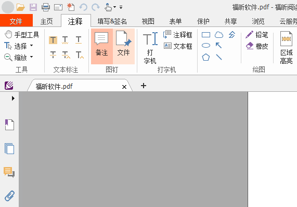297x207 pixels.
Task: Click the Redo arrow icon
Action: pos(96,7)
